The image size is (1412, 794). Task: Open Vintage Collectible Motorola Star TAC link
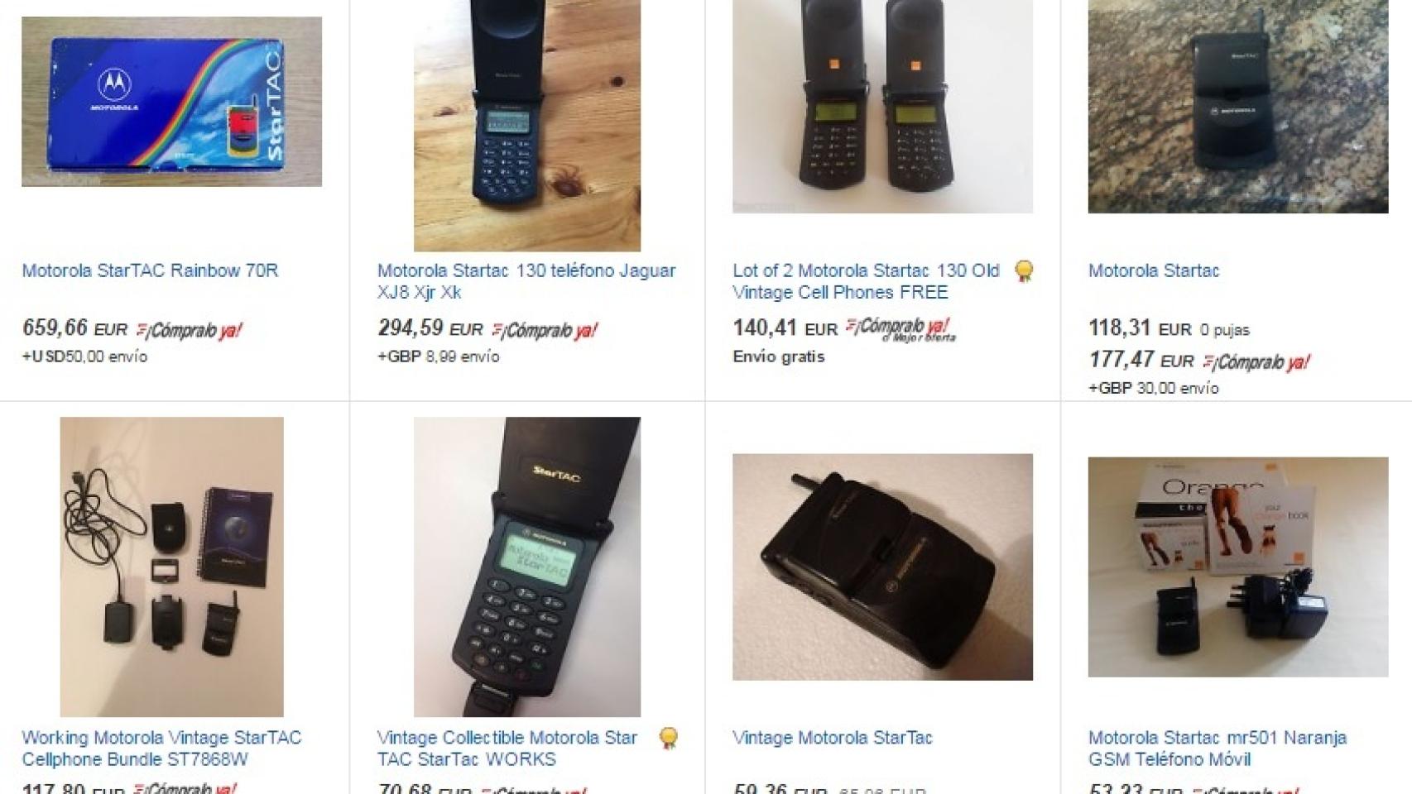coord(507,749)
